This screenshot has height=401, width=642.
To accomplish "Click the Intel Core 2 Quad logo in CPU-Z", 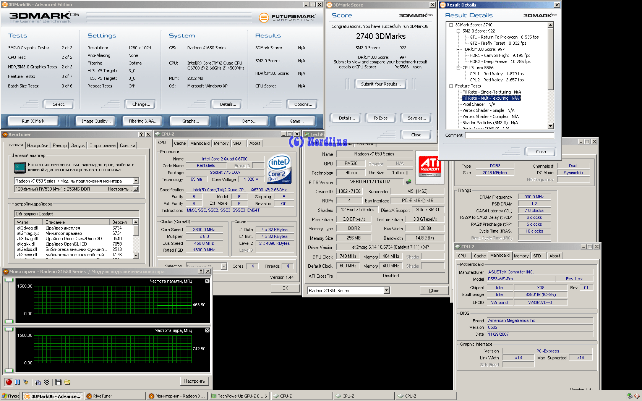I will pyautogui.click(x=279, y=168).
